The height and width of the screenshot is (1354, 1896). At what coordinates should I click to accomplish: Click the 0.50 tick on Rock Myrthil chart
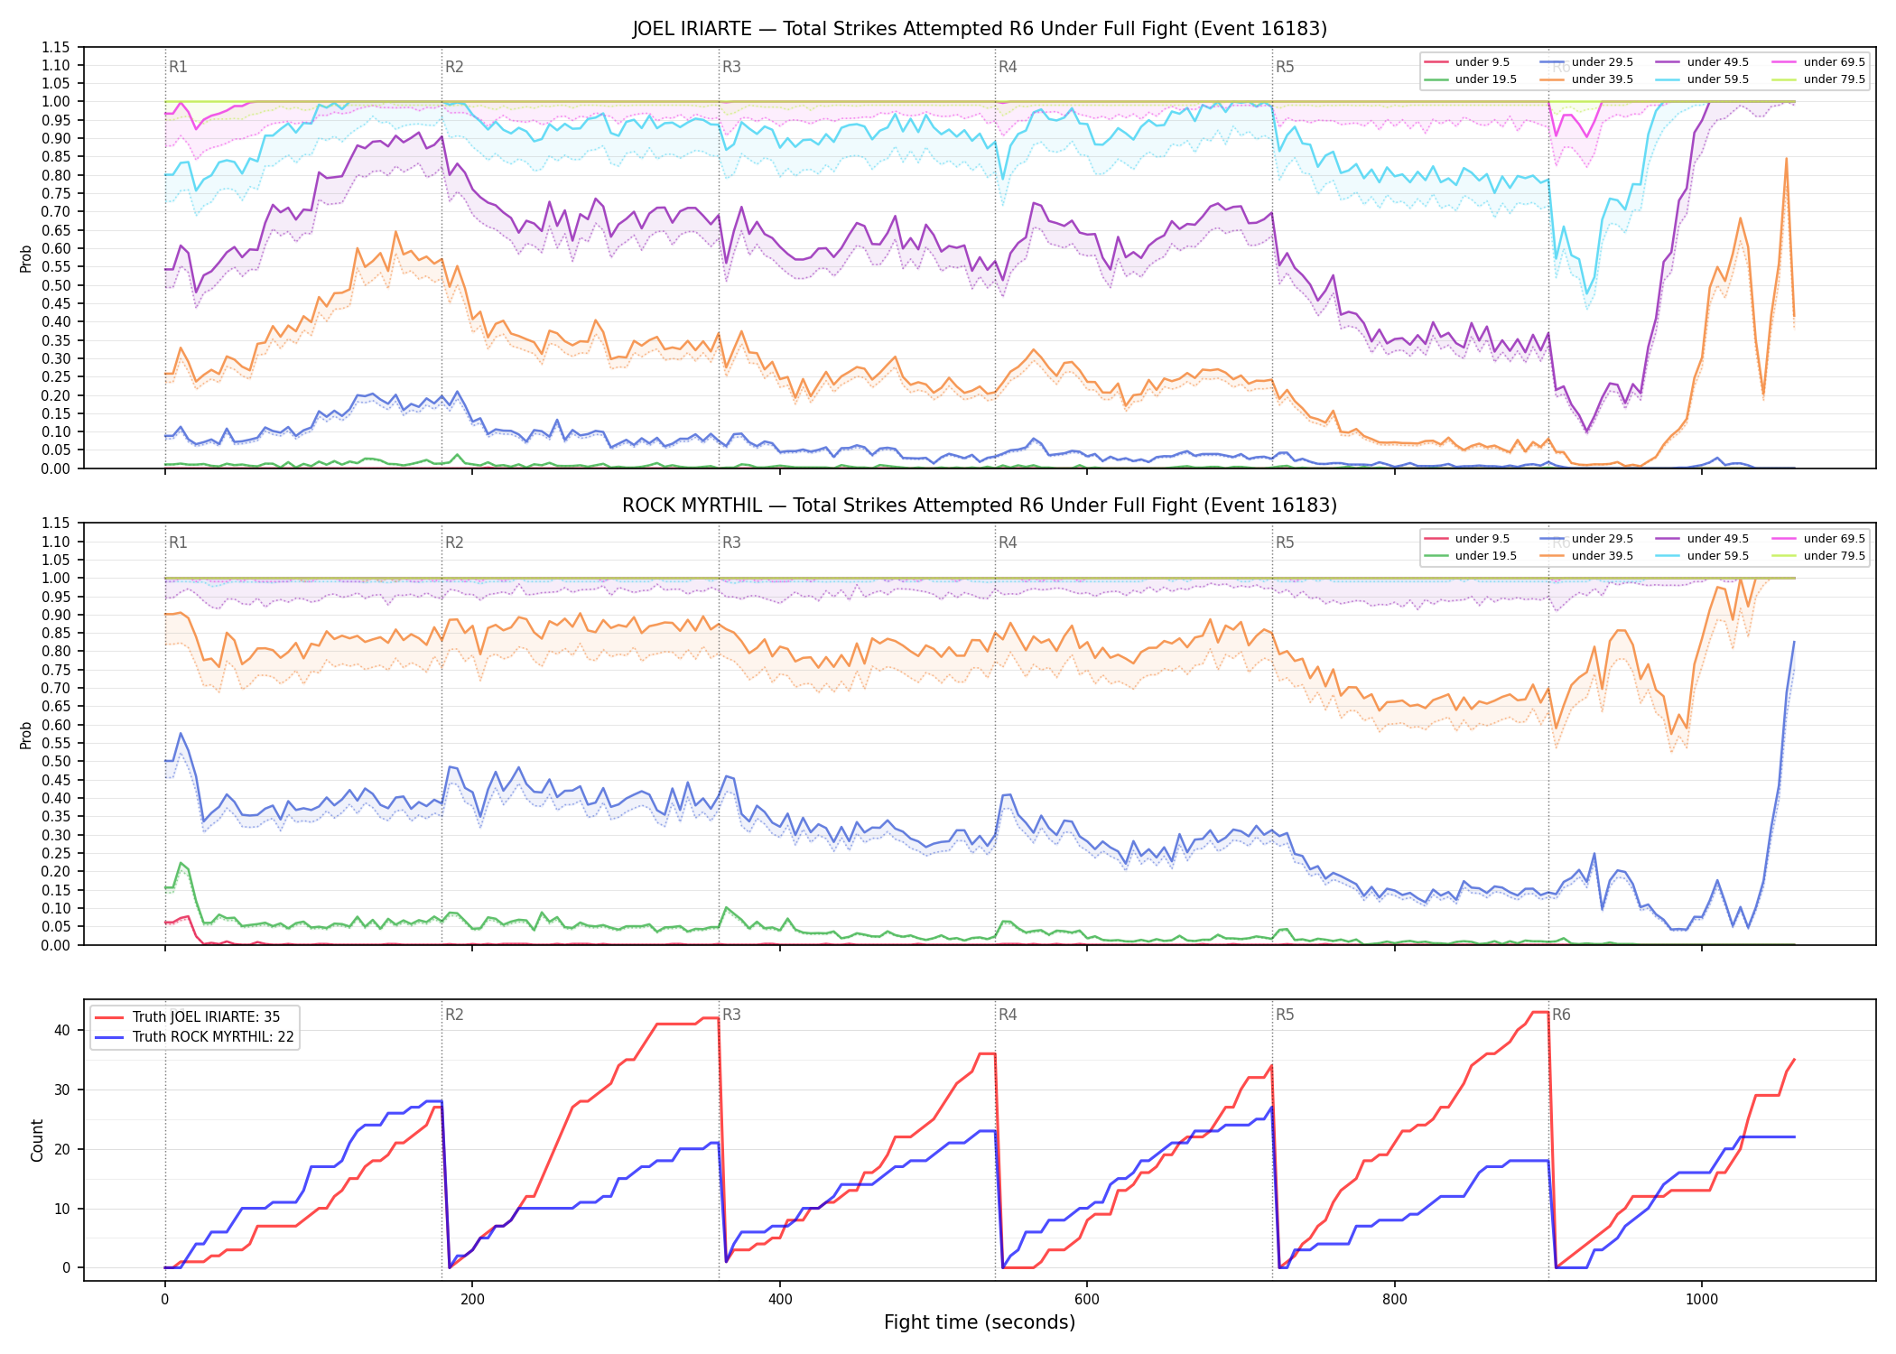56,762
